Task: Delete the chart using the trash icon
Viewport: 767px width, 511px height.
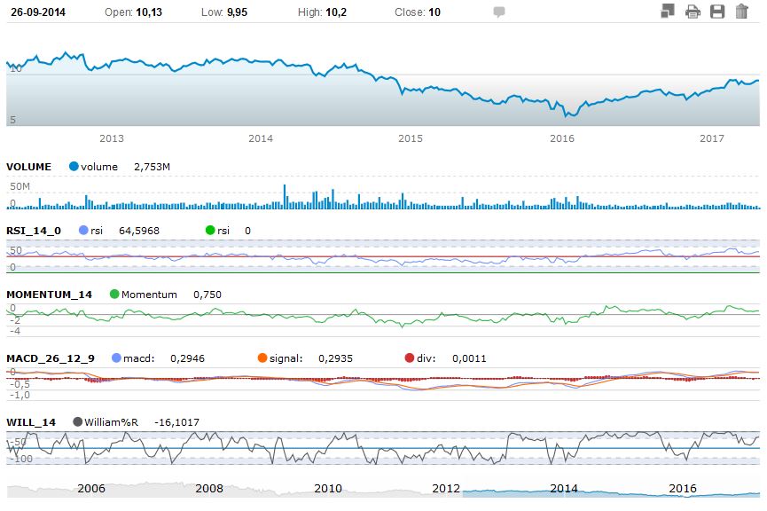Action: coord(741,12)
